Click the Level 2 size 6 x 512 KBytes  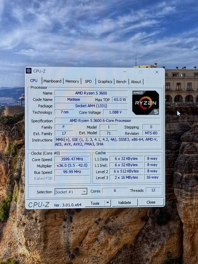click(126, 171)
